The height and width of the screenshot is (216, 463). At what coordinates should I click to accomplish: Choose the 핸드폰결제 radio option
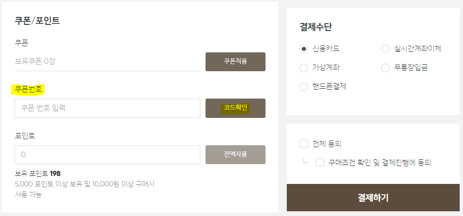(303, 87)
